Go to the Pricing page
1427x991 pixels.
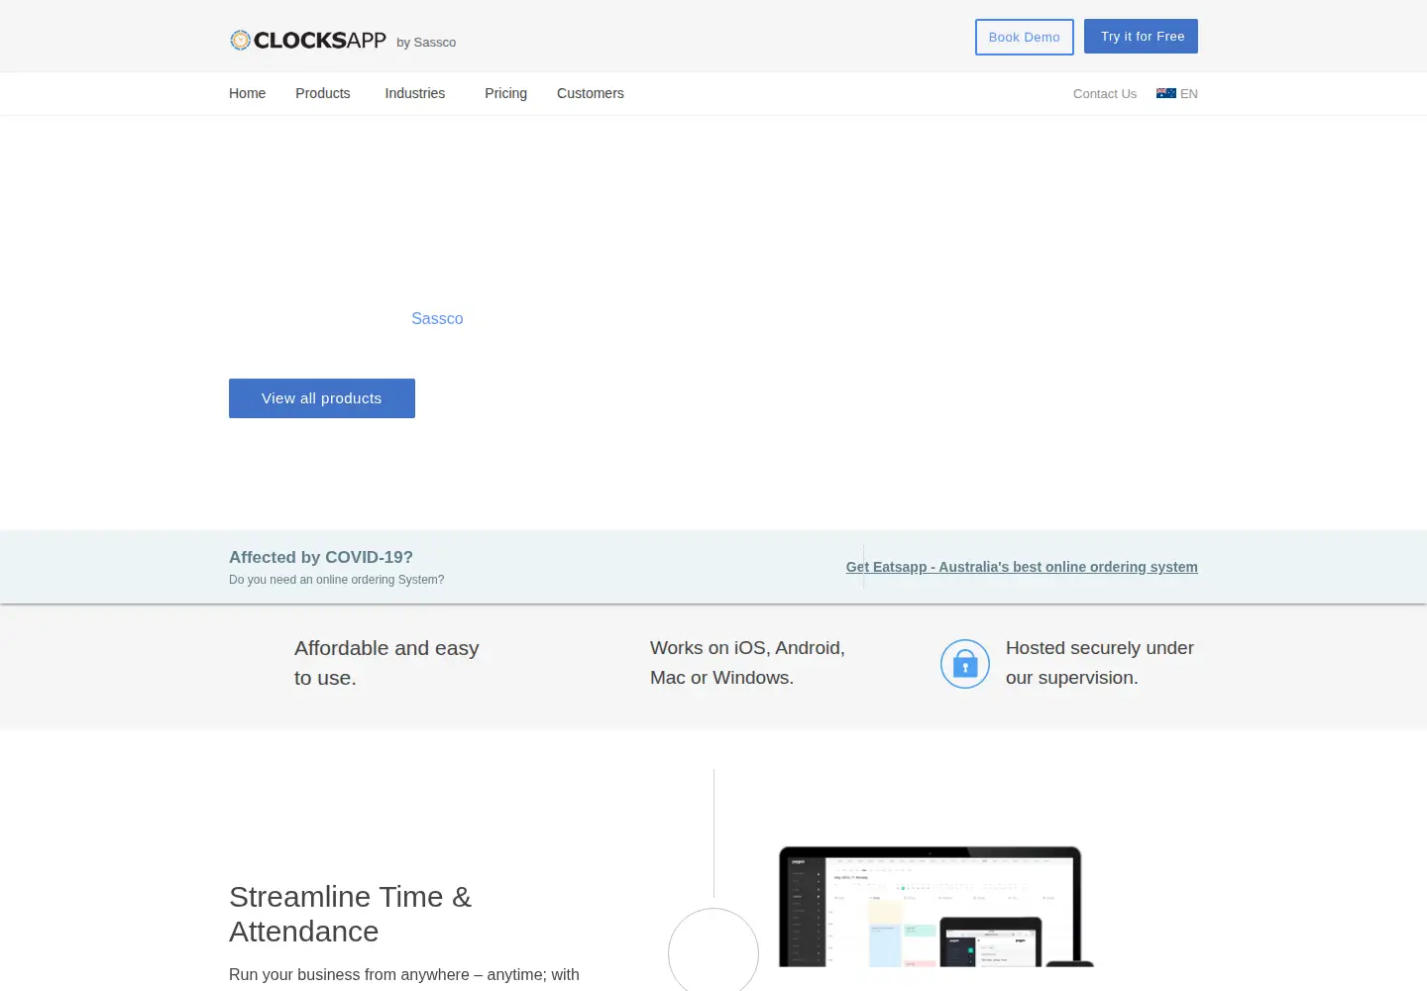point(505,93)
